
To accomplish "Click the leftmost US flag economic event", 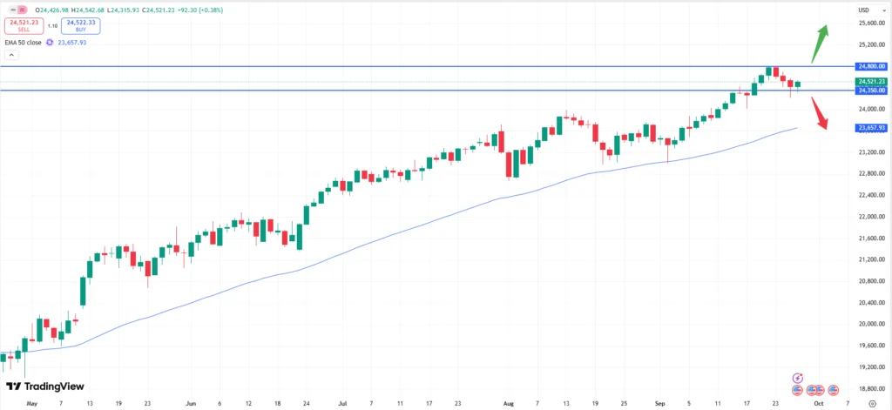I will pyautogui.click(x=798, y=389).
